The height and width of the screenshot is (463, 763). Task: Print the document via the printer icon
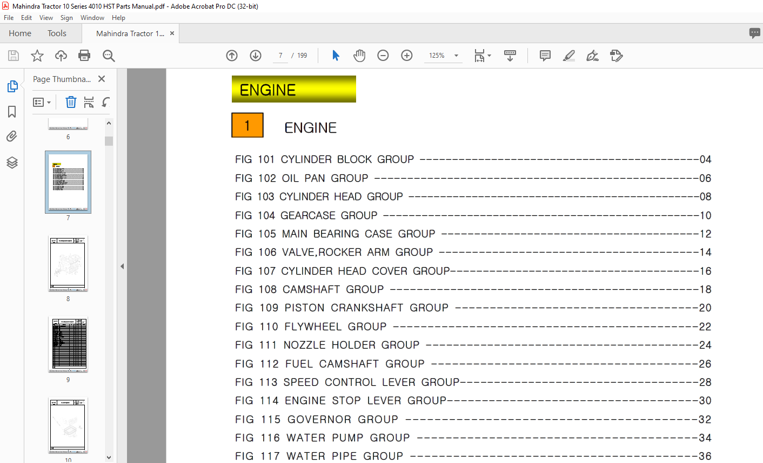click(x=84, y=56)
